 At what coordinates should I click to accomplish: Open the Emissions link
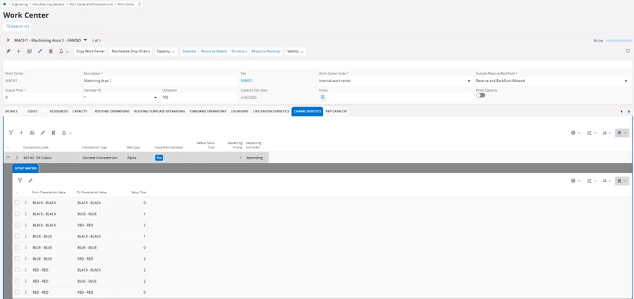point(239,51)
